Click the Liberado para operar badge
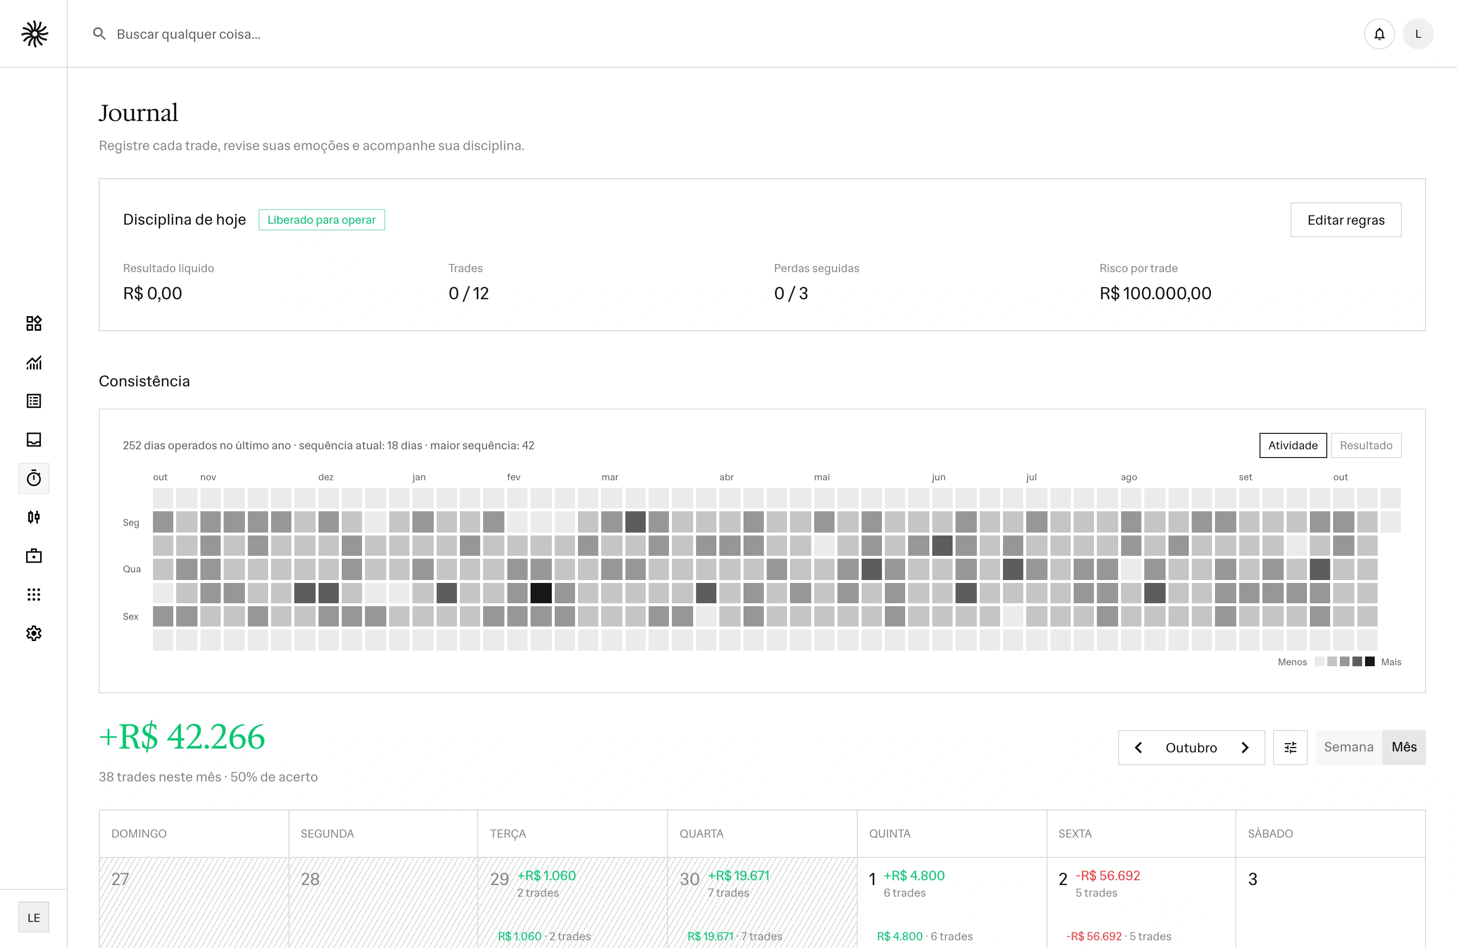The width and height of the screenshot is (1457, 948). [321, 220]
